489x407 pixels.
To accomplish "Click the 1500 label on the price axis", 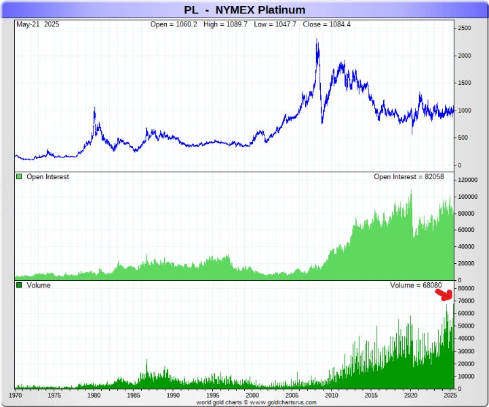I will (465, 83).
